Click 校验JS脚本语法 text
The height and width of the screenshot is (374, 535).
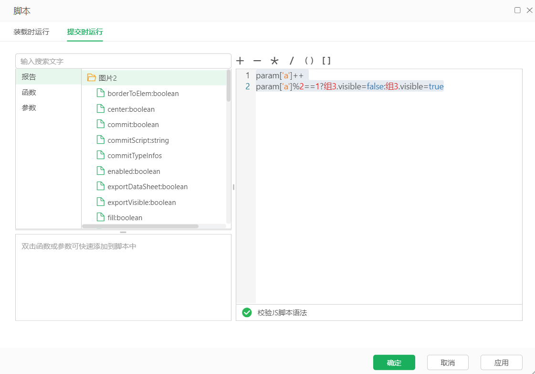282,313
